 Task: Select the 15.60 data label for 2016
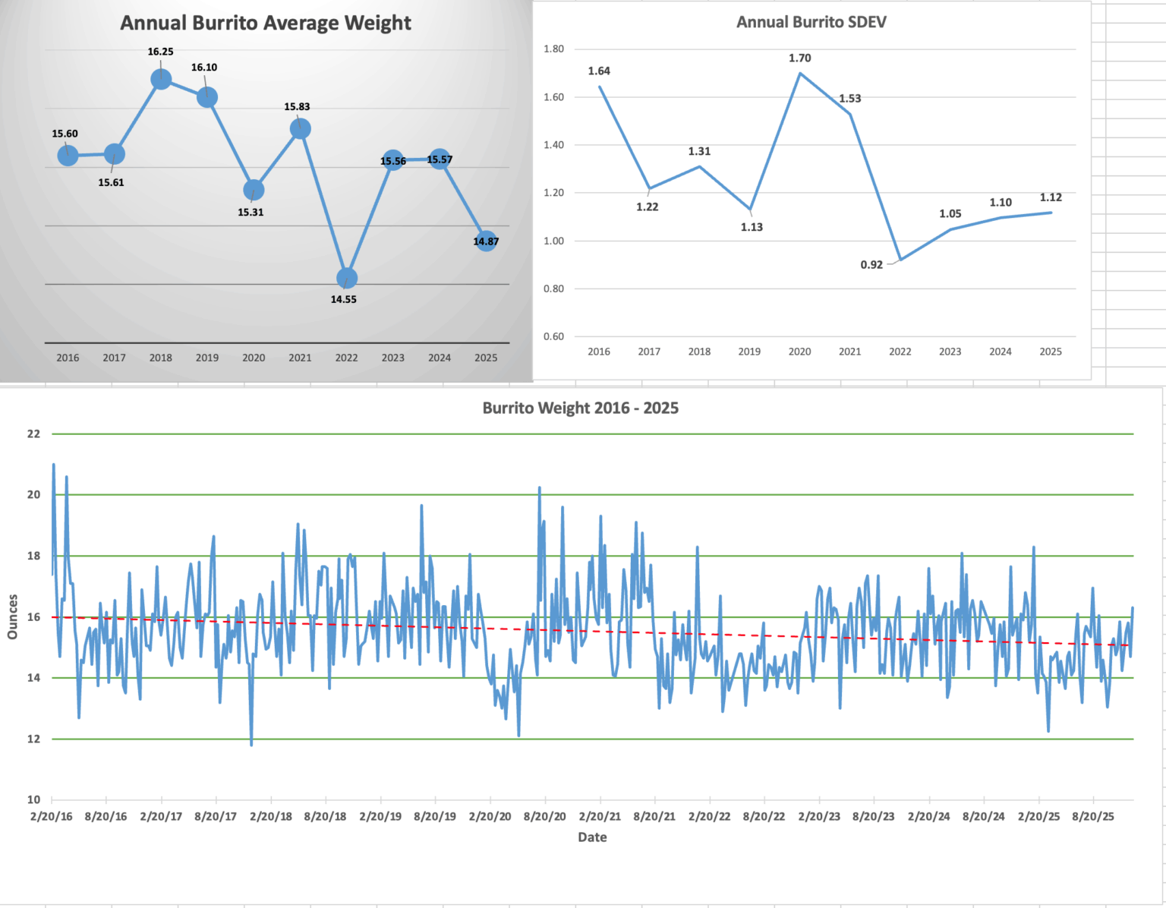point(64,133)
